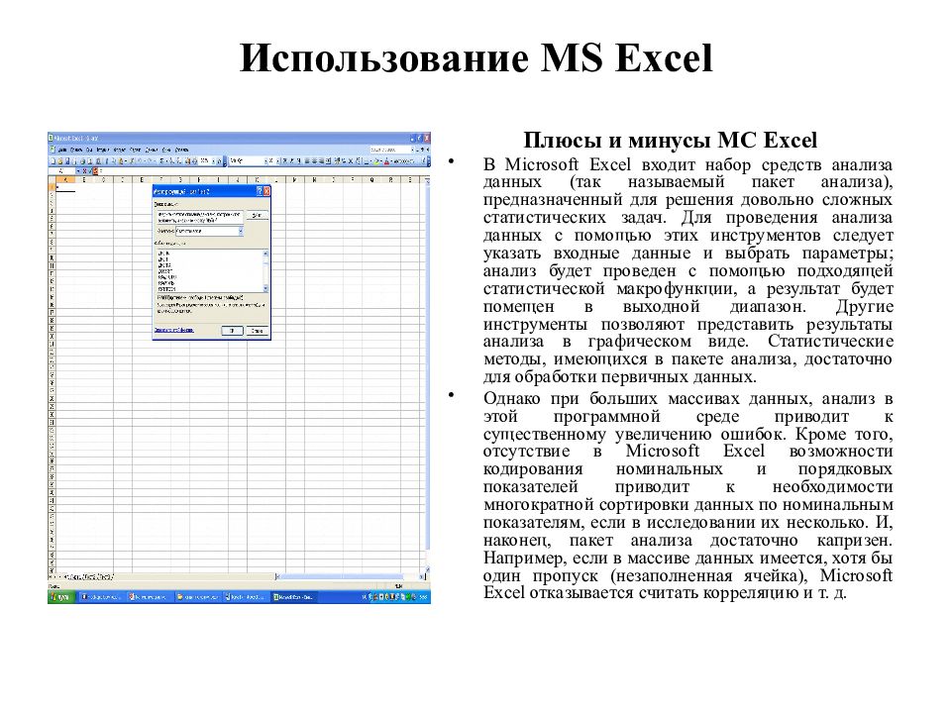Open the Name Box dropdown arrow
Image resolution: width=951 pixels, height=713 pixels.
click(x=78, y=171)
